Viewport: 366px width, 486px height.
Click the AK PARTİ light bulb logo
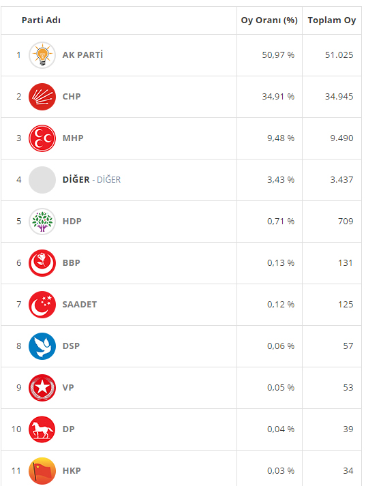click(x=42, y=55)
